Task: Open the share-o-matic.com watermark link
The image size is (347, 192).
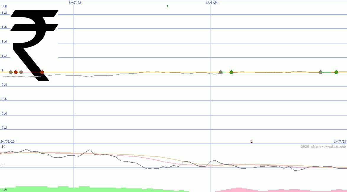Action: pos(323,147)
